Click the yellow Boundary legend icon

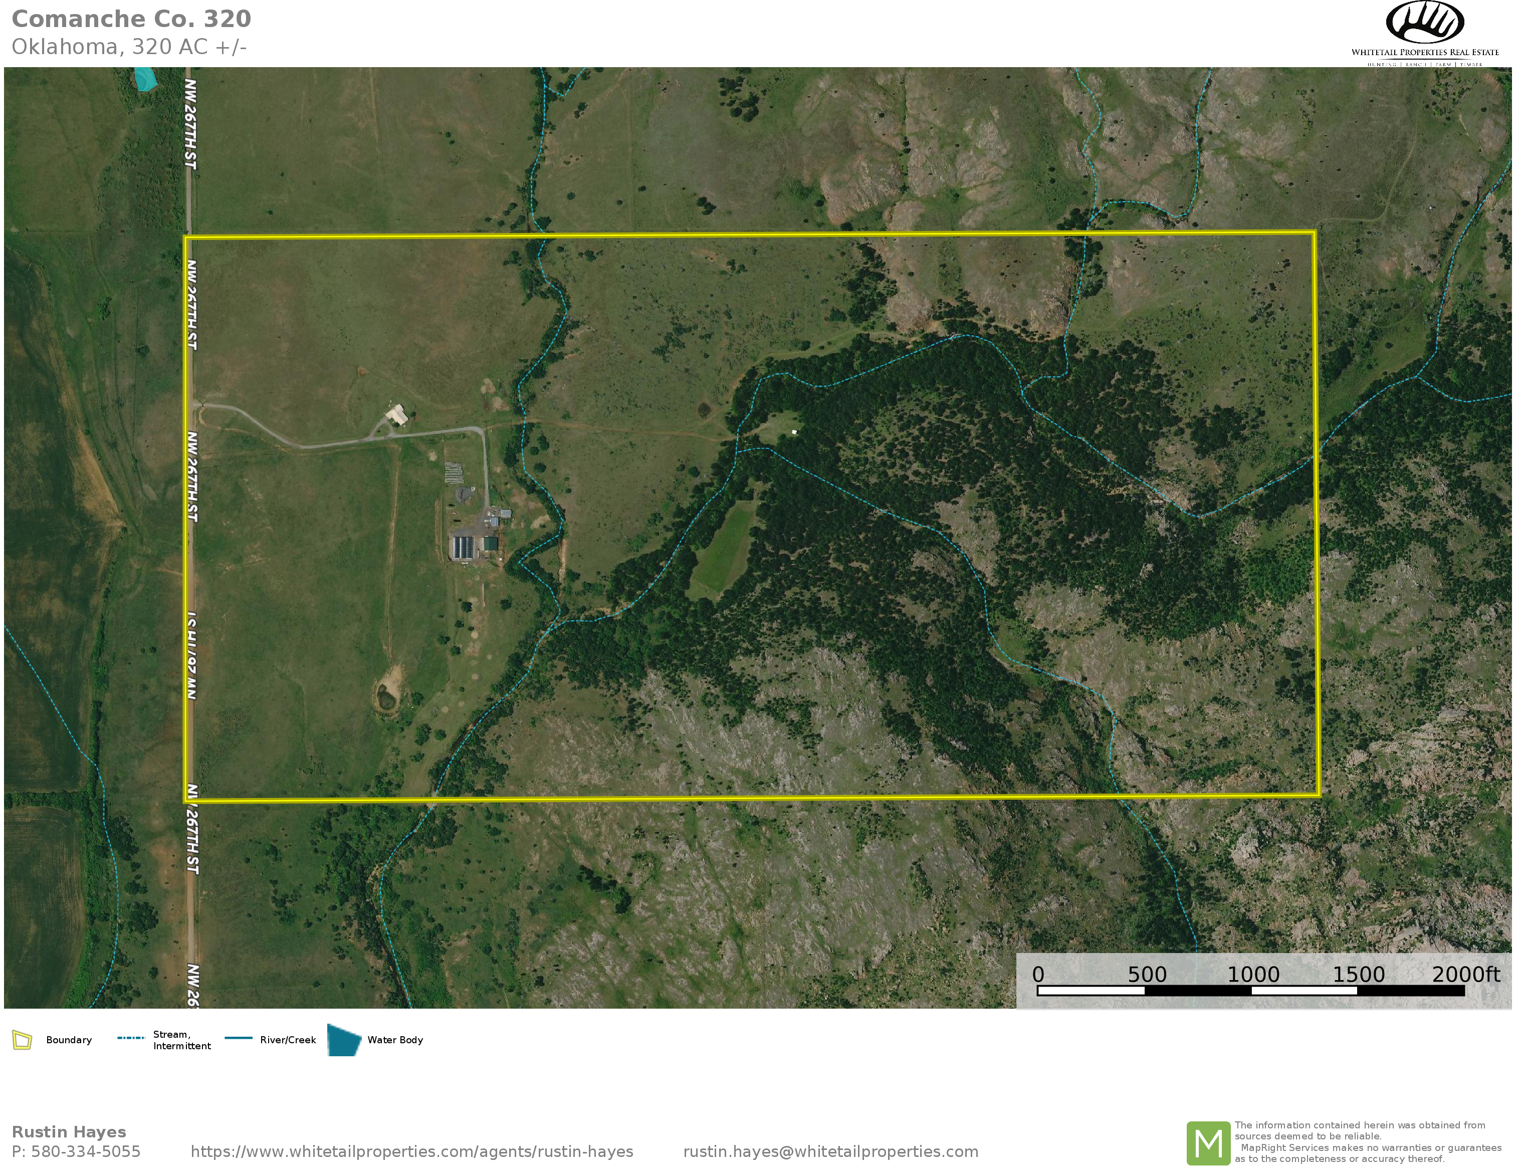pos(22,1040)
